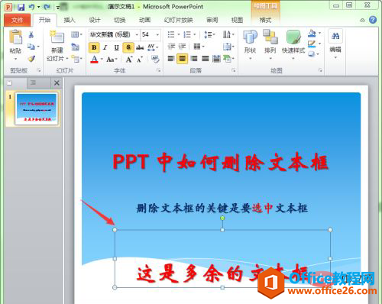
Task: Toggle Italic formatting
Action: [105, 47]
